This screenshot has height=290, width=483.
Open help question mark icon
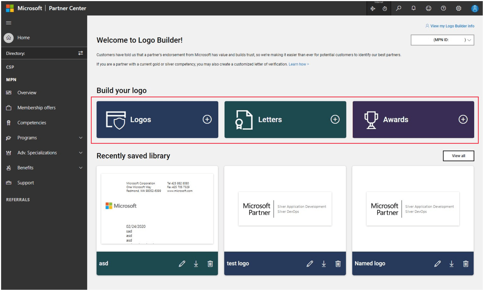[x=443, y=8]
